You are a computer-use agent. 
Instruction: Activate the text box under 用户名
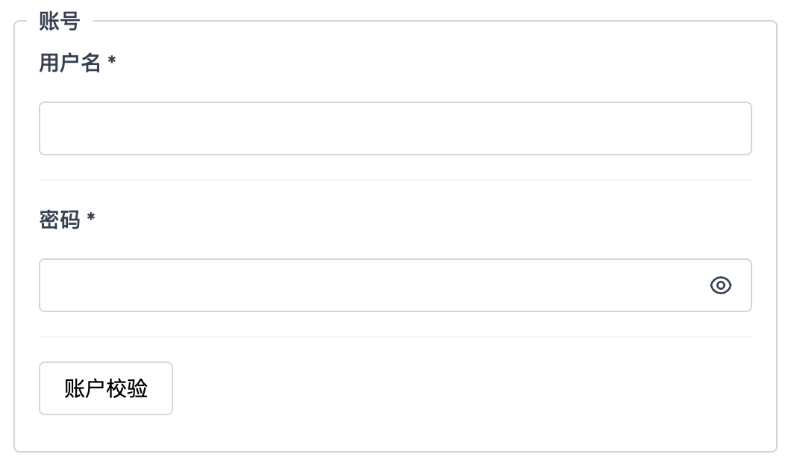395,128
